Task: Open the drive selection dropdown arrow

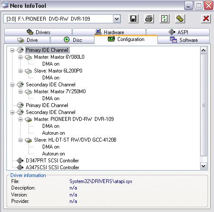Action: point(117,19)
